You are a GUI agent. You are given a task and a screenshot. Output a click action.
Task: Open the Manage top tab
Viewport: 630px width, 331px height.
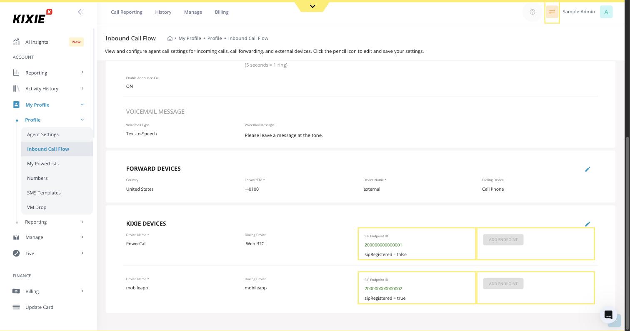click(x=193, y=12)
